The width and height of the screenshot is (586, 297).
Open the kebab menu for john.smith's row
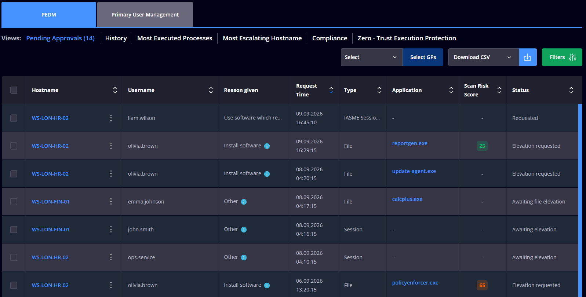[111, 229]
